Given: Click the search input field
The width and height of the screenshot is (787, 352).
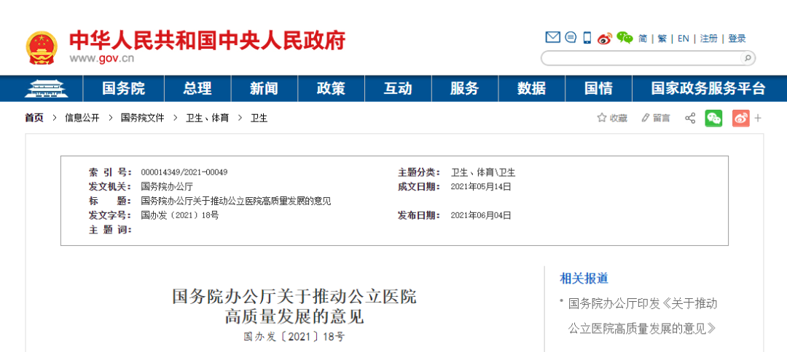Looking at the screenshot, I should 641,58.
